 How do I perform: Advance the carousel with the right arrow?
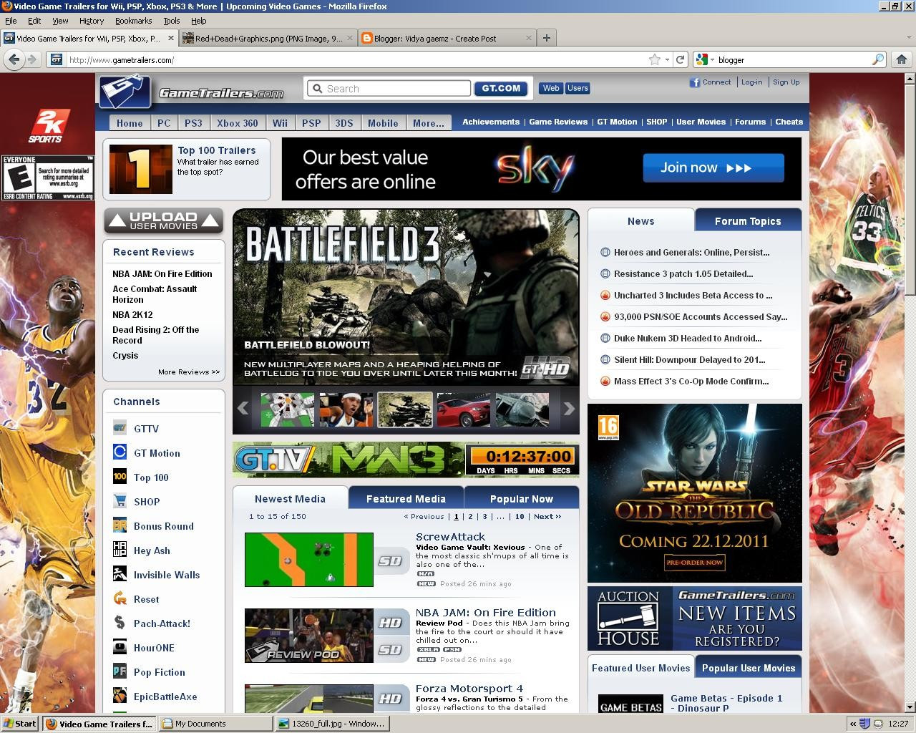pos(569,409)
